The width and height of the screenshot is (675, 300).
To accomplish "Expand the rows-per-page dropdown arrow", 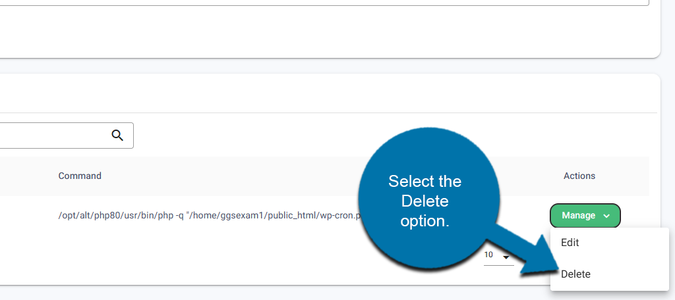I will 506,257.
